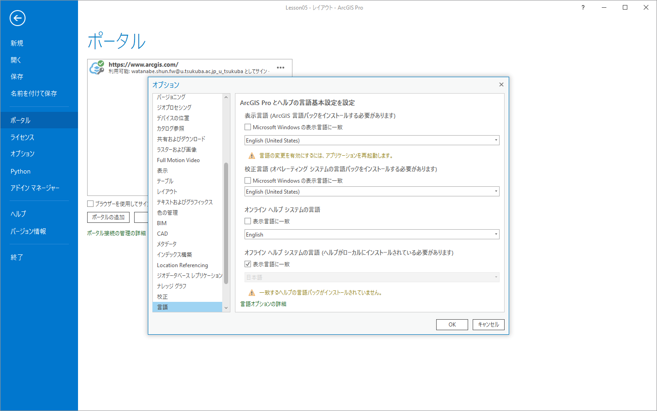Select ジオデータベース レプリケーション in the options list
This screenshot has height=411, width=657.
(x=188, y=275)
